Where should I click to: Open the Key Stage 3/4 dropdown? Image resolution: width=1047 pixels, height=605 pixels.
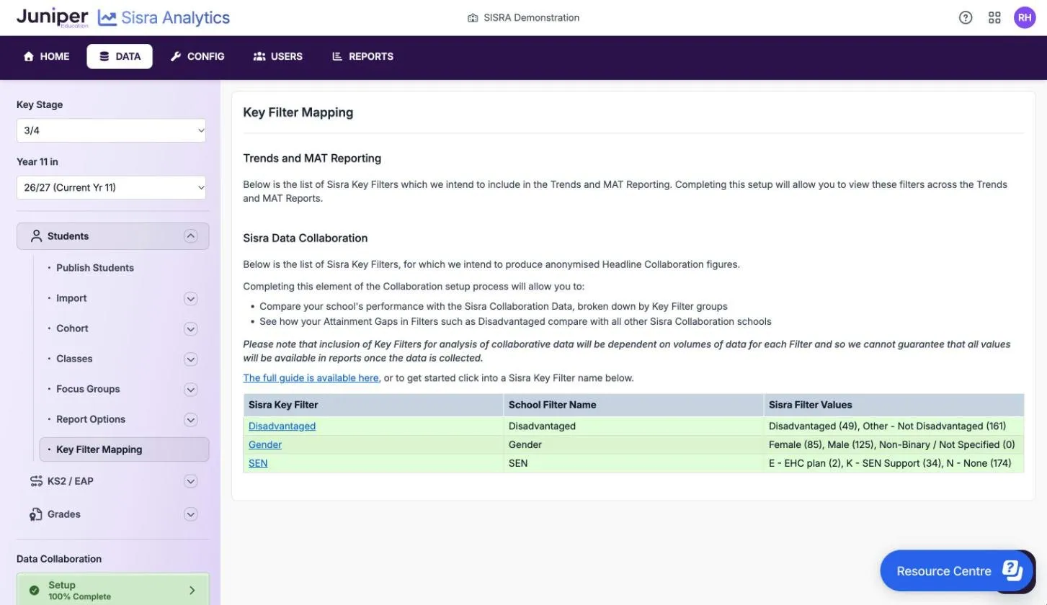(x=111, y=130)
